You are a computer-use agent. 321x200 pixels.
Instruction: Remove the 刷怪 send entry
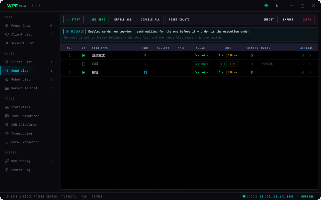coord(310,72)
